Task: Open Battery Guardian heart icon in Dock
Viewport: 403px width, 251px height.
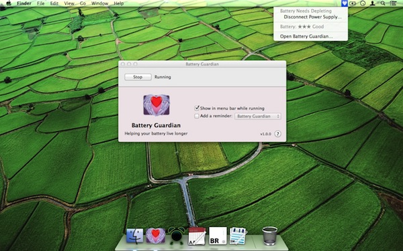Action: (156, 236)
